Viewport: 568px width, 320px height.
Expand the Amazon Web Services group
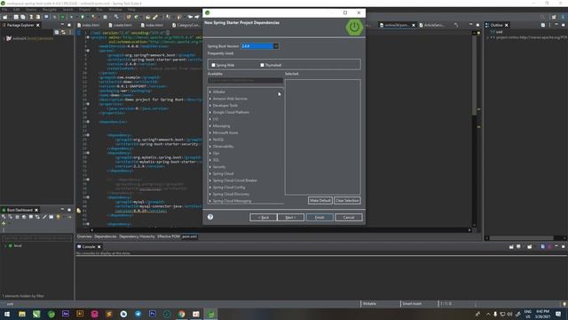pyautogui.click(x=210, y=99)
